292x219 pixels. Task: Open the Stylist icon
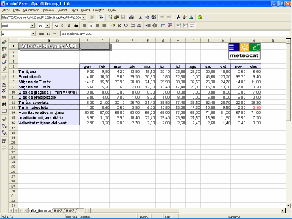click(184, 17)
